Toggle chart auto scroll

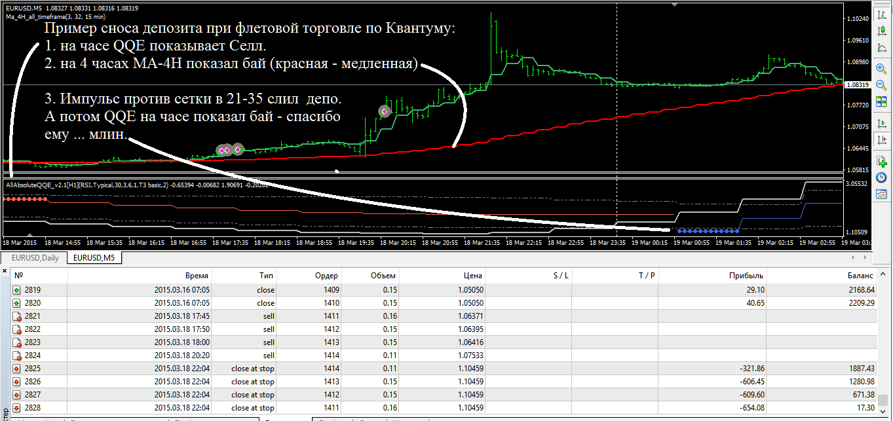(881, 123)
